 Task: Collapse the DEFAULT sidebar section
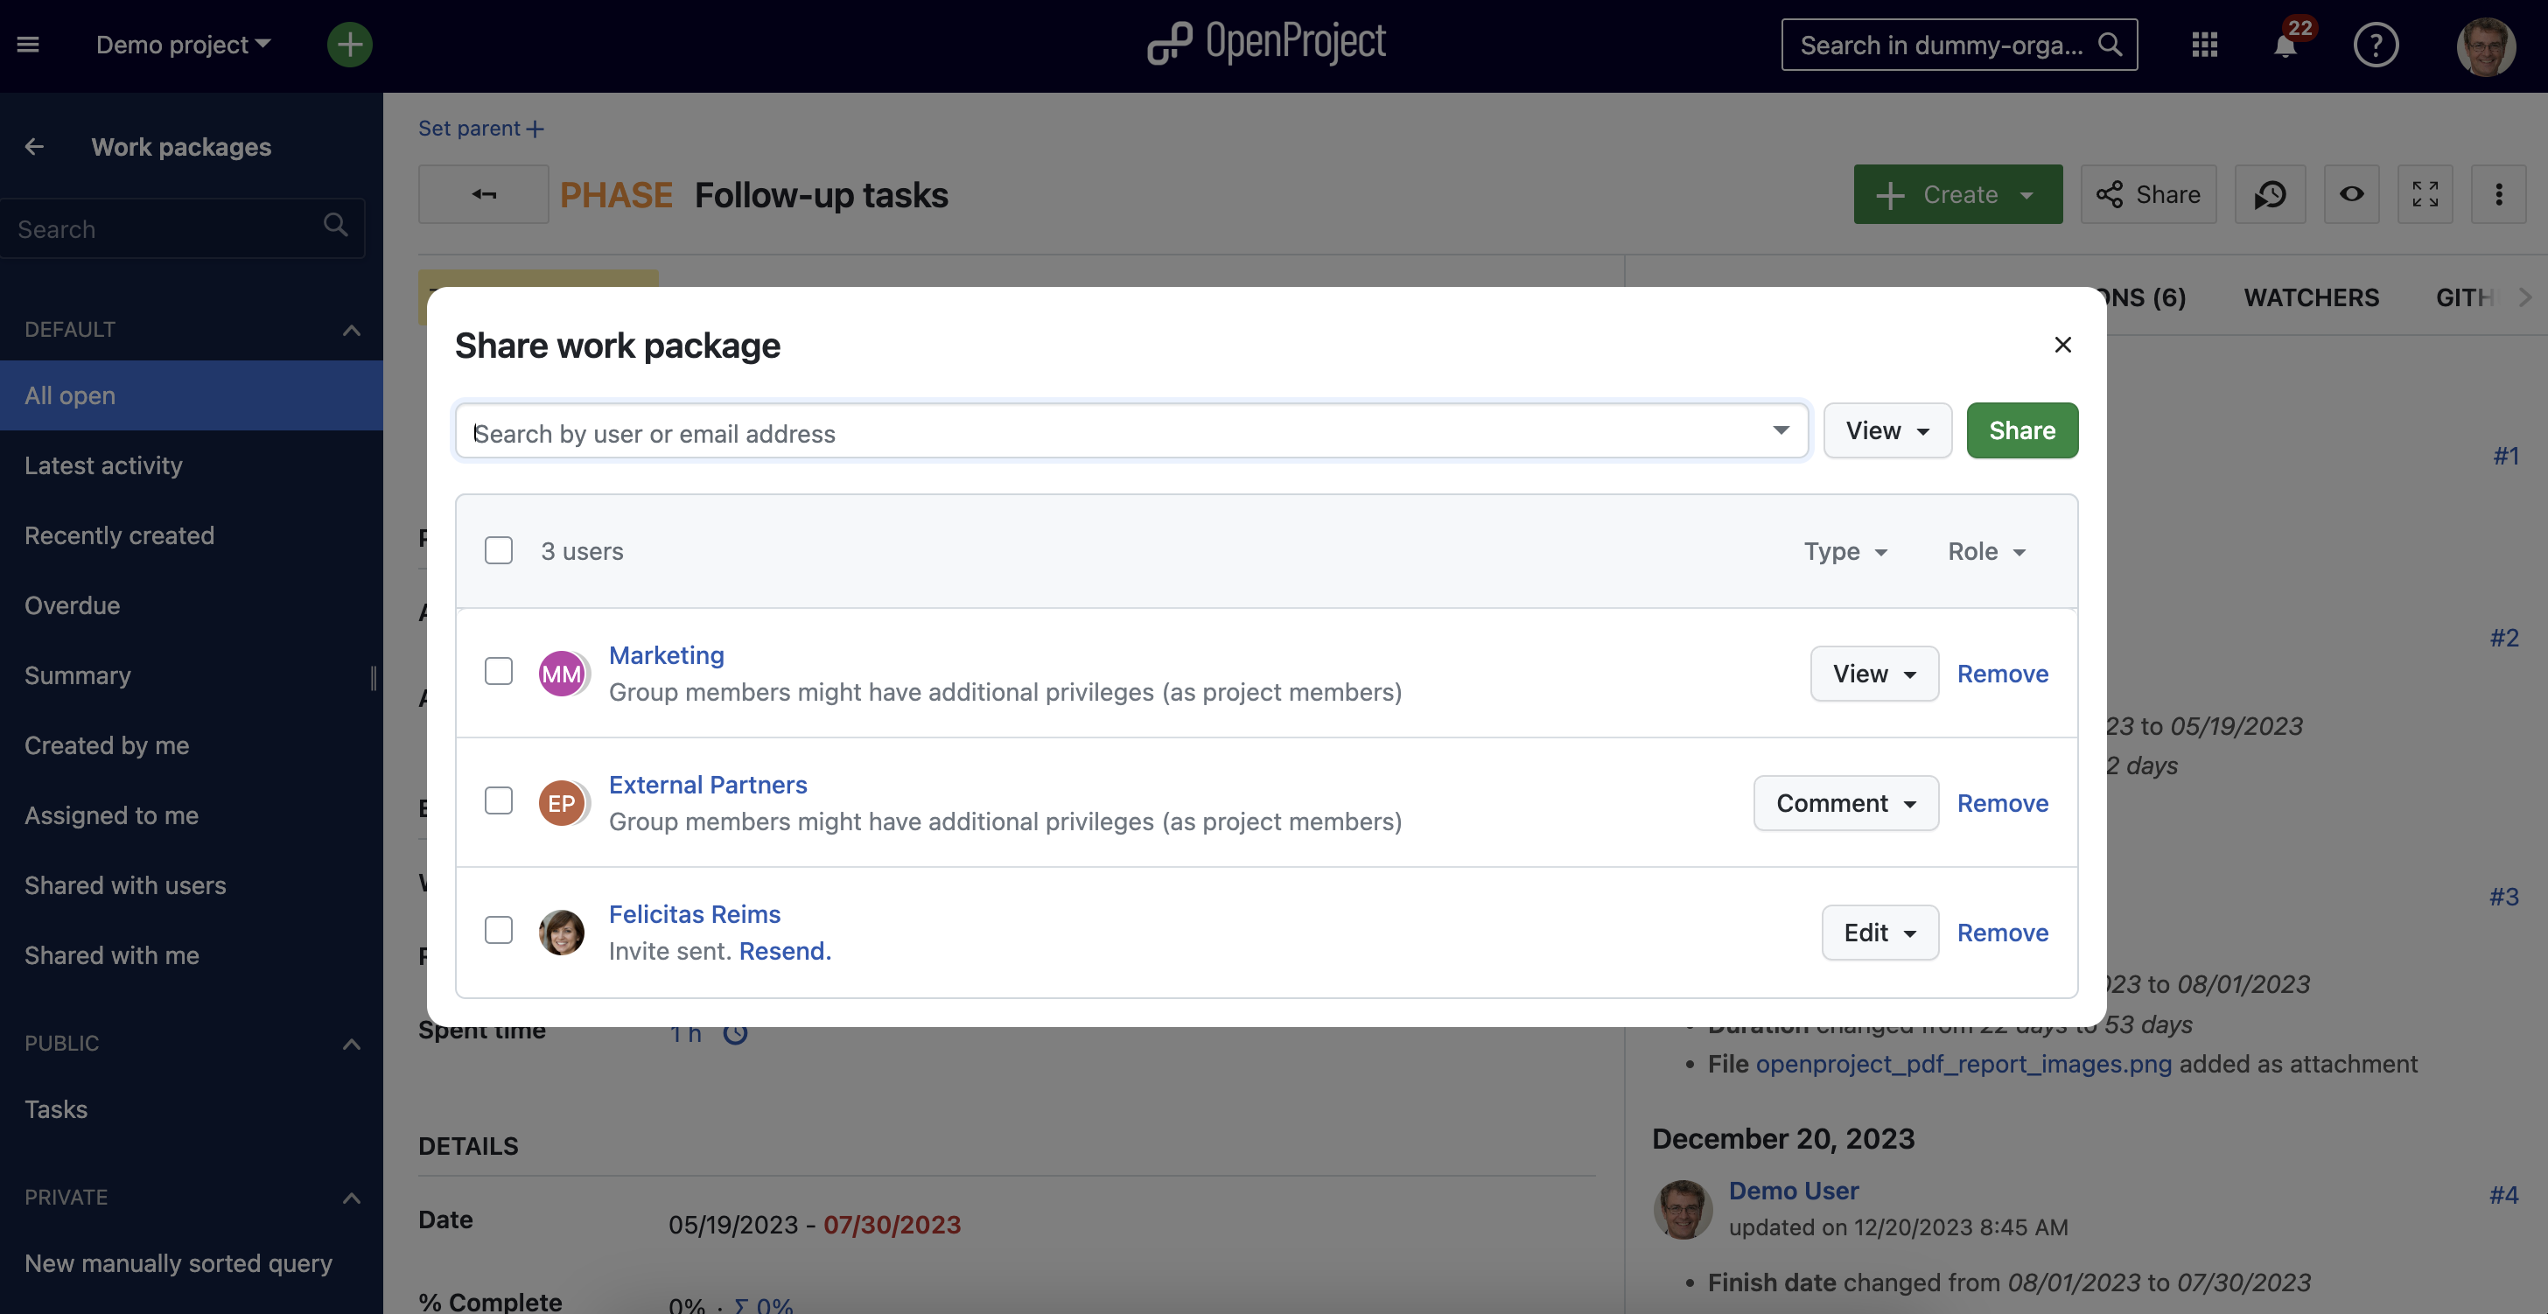350,330
